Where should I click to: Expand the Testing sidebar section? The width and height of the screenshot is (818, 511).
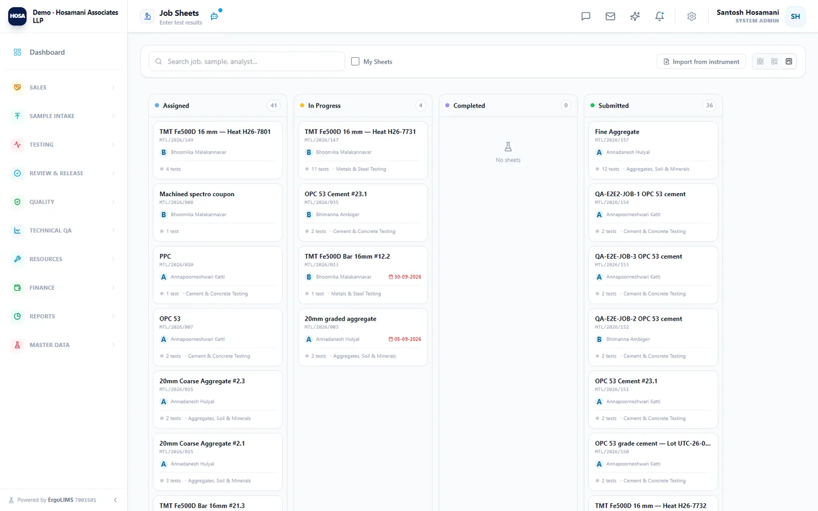[64, 145]
